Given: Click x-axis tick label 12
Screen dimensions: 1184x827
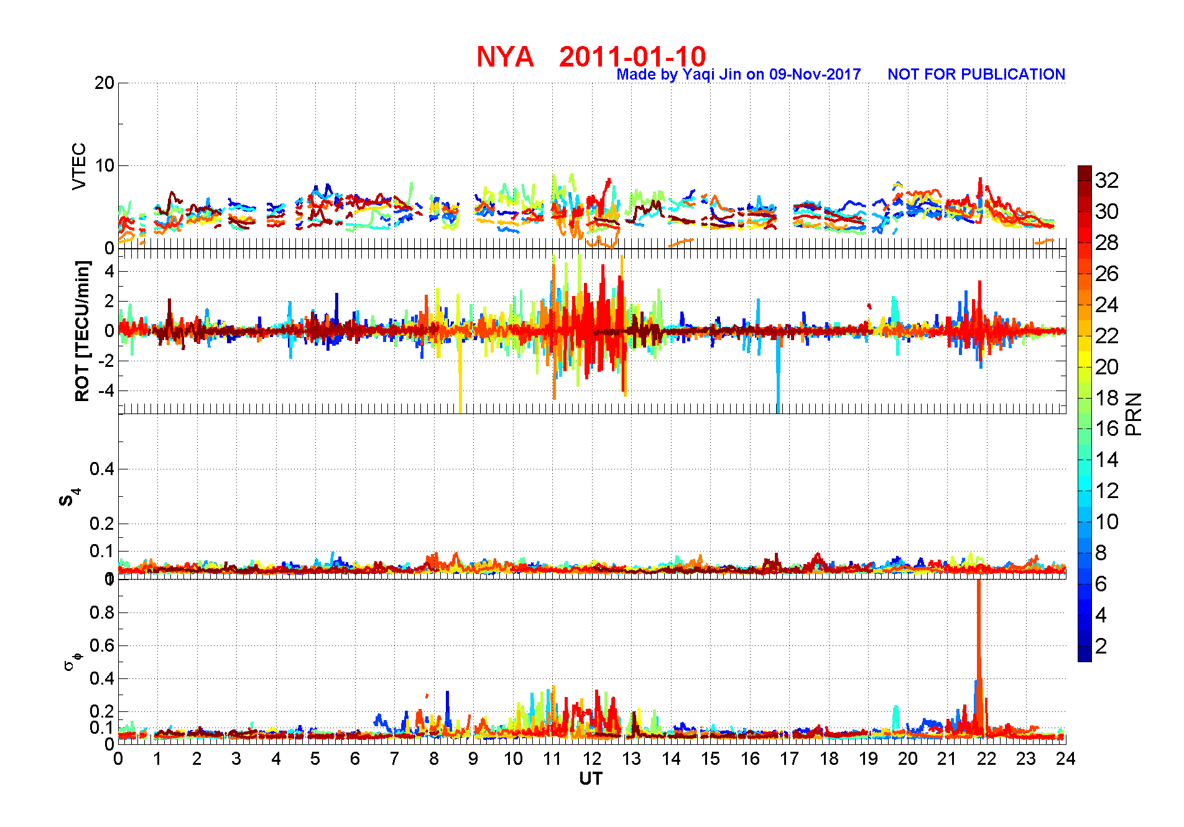Looking at the screenshot, I should coord(592,759).
